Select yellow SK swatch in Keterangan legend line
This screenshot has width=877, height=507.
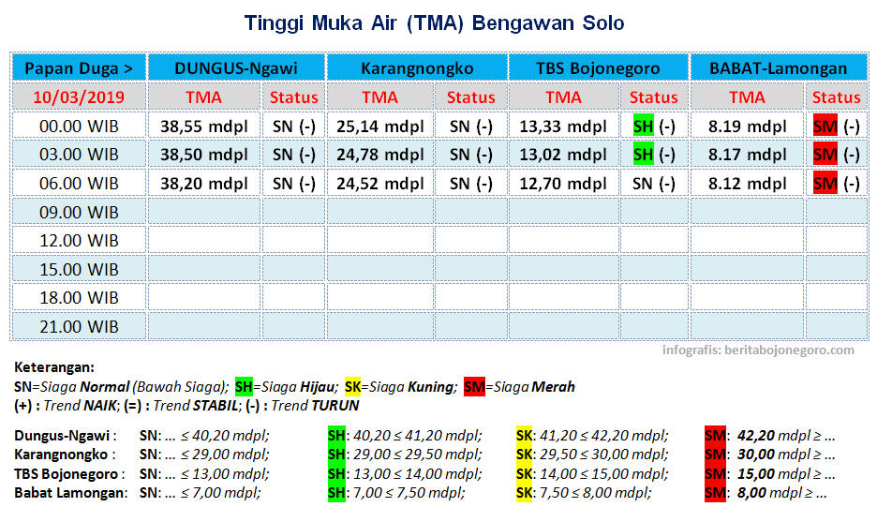point(354,386)
